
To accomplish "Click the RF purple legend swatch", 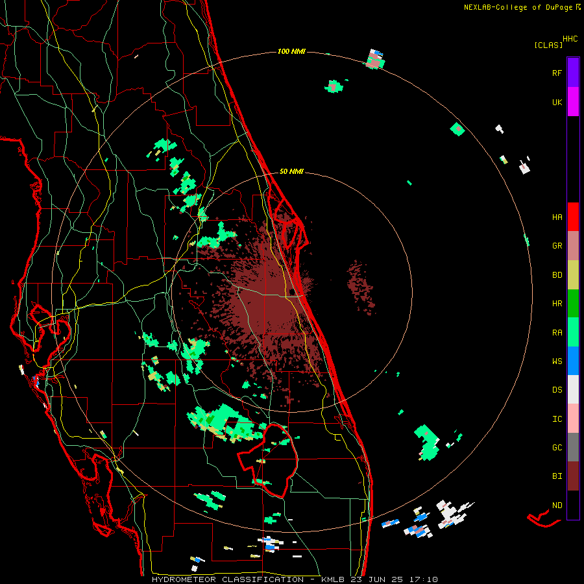I will 573,73.
